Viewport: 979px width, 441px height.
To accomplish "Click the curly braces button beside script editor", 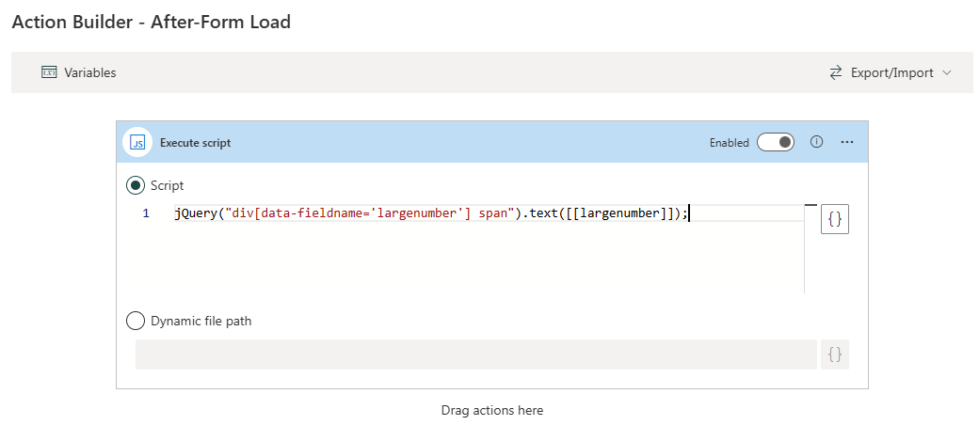I will pyautogui.click(x=834, y=219).
